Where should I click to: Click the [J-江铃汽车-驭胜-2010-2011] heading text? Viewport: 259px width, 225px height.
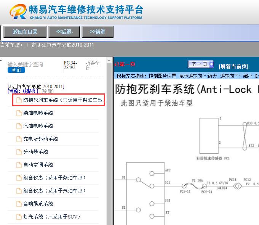pyautogui.click(x=36, y=87)
